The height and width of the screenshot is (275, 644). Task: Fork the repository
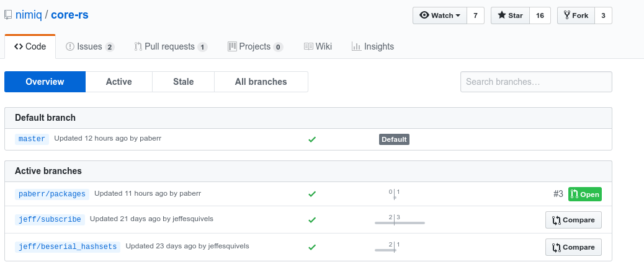(576, 15)
